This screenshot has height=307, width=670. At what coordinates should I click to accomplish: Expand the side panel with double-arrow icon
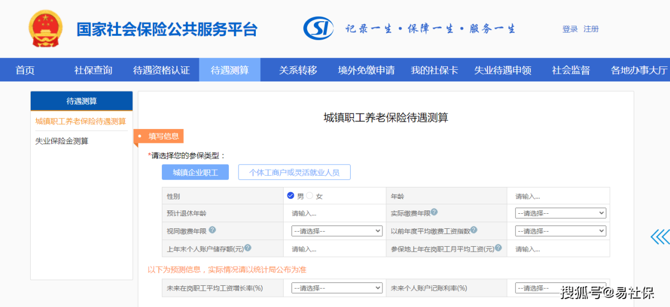coord(660,237)
